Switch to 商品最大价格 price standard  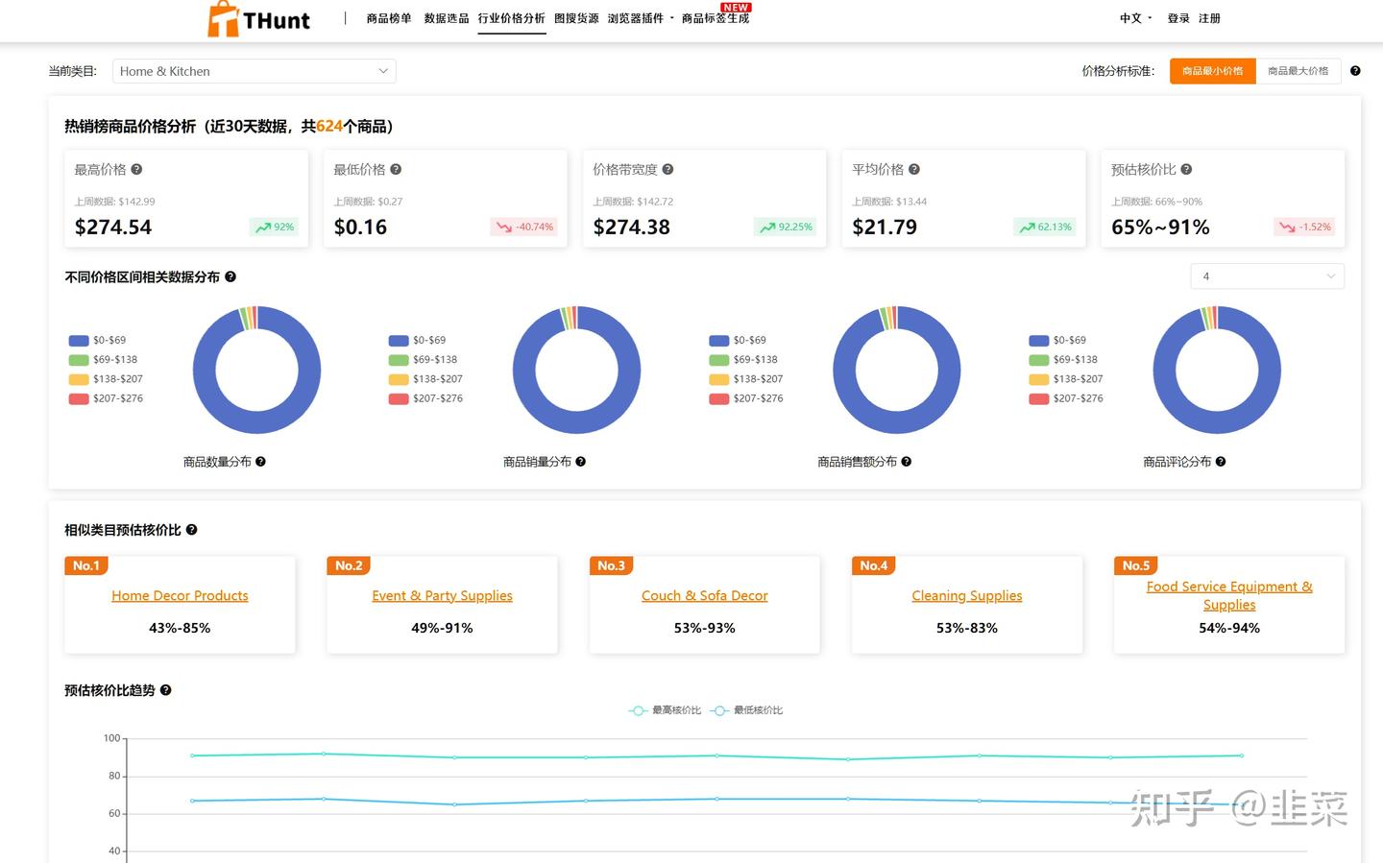(x=1298, y=71)
